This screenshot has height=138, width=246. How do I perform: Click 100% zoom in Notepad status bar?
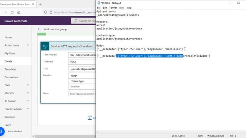(x=201, y=136)
